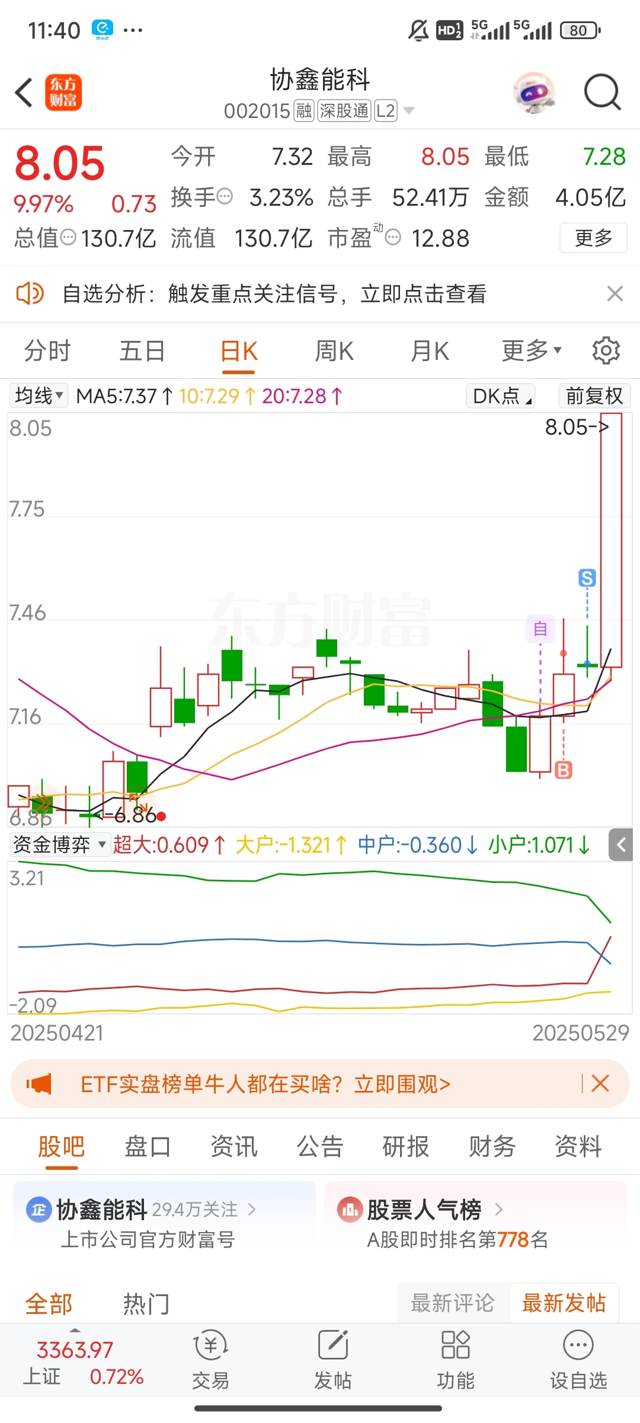Switch to 五日 chart tab
Image resolution: width=640 pixels, height=1423 pixels.
pos(142,351)
